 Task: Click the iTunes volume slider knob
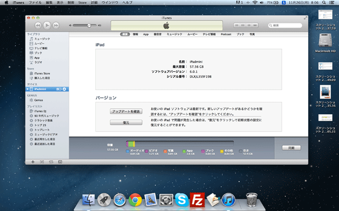pos(89,25)
